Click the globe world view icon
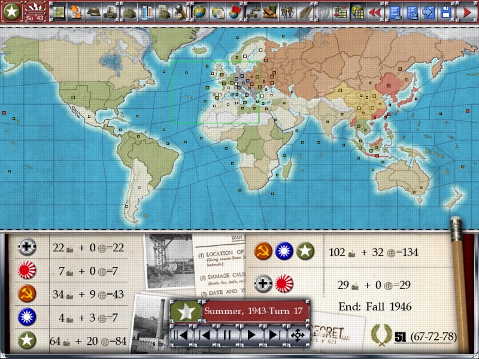Image resolution: width=479 pixels, height=359 pixels. tap(200, 12)
